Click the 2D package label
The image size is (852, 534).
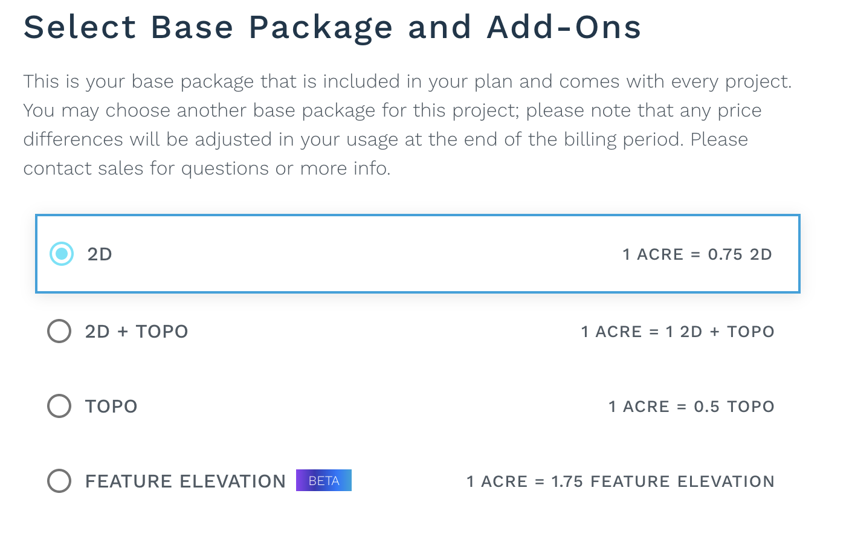point(100,254)
